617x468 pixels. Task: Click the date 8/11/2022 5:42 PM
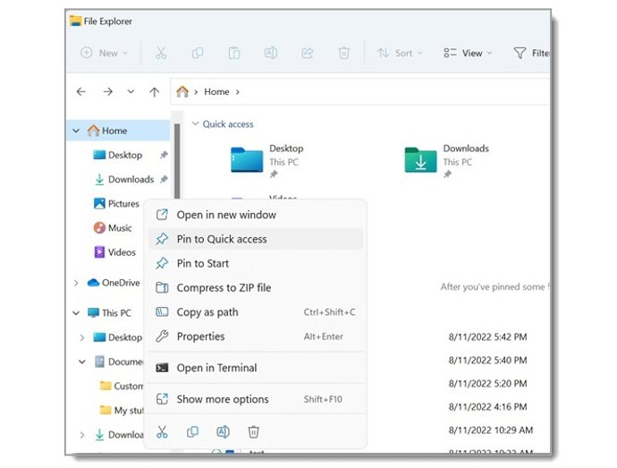coord(487,336)
